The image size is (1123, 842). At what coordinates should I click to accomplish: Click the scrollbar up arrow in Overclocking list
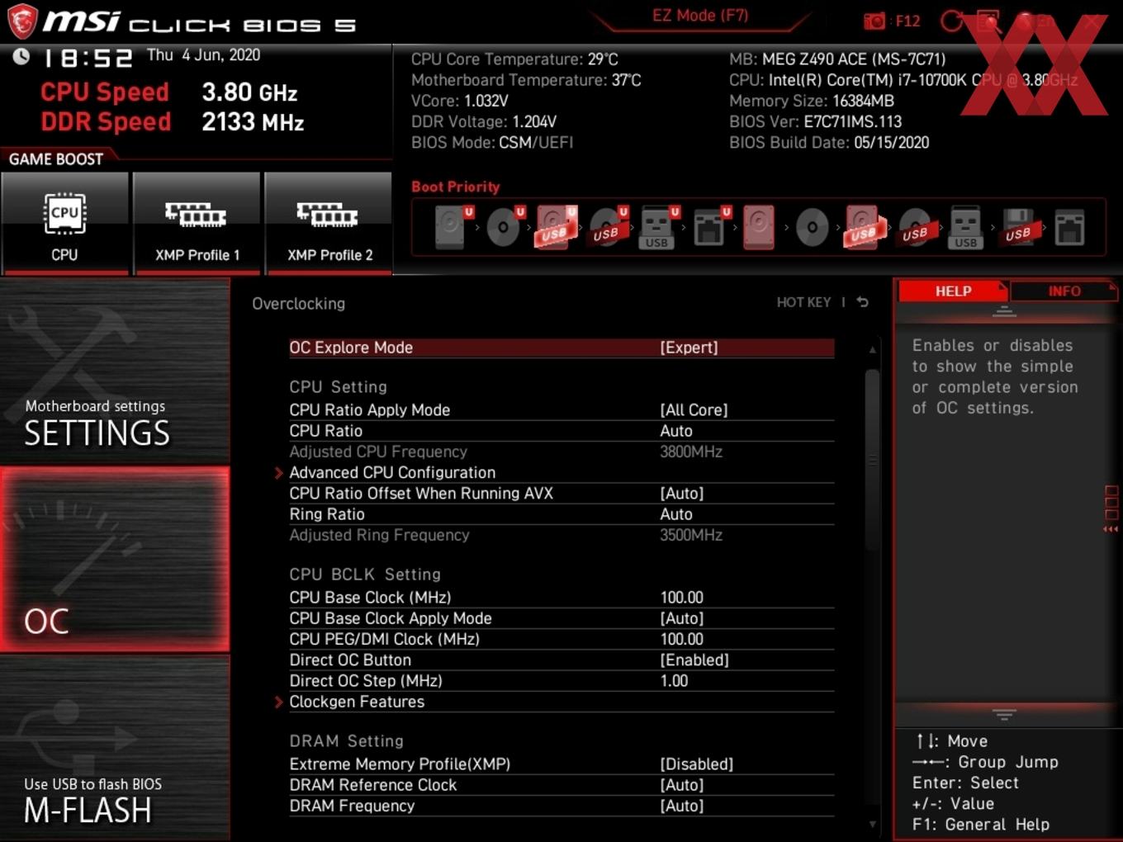pyautogui.click(x=872, y=350)
